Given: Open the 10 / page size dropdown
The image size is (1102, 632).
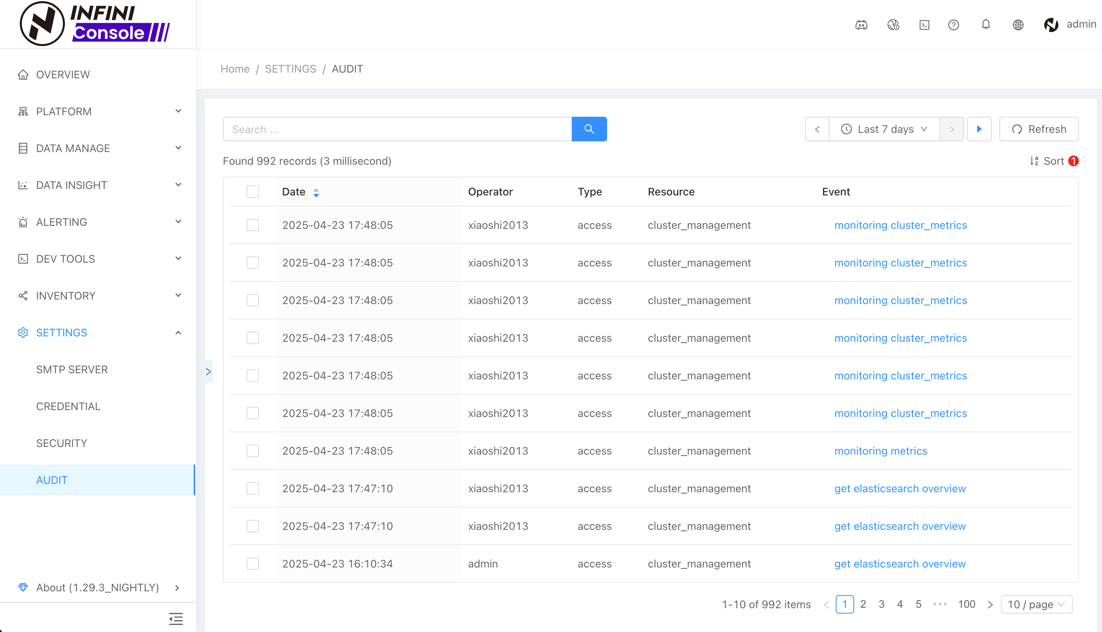Looking at the screenshot, I should pos(1036,604).
